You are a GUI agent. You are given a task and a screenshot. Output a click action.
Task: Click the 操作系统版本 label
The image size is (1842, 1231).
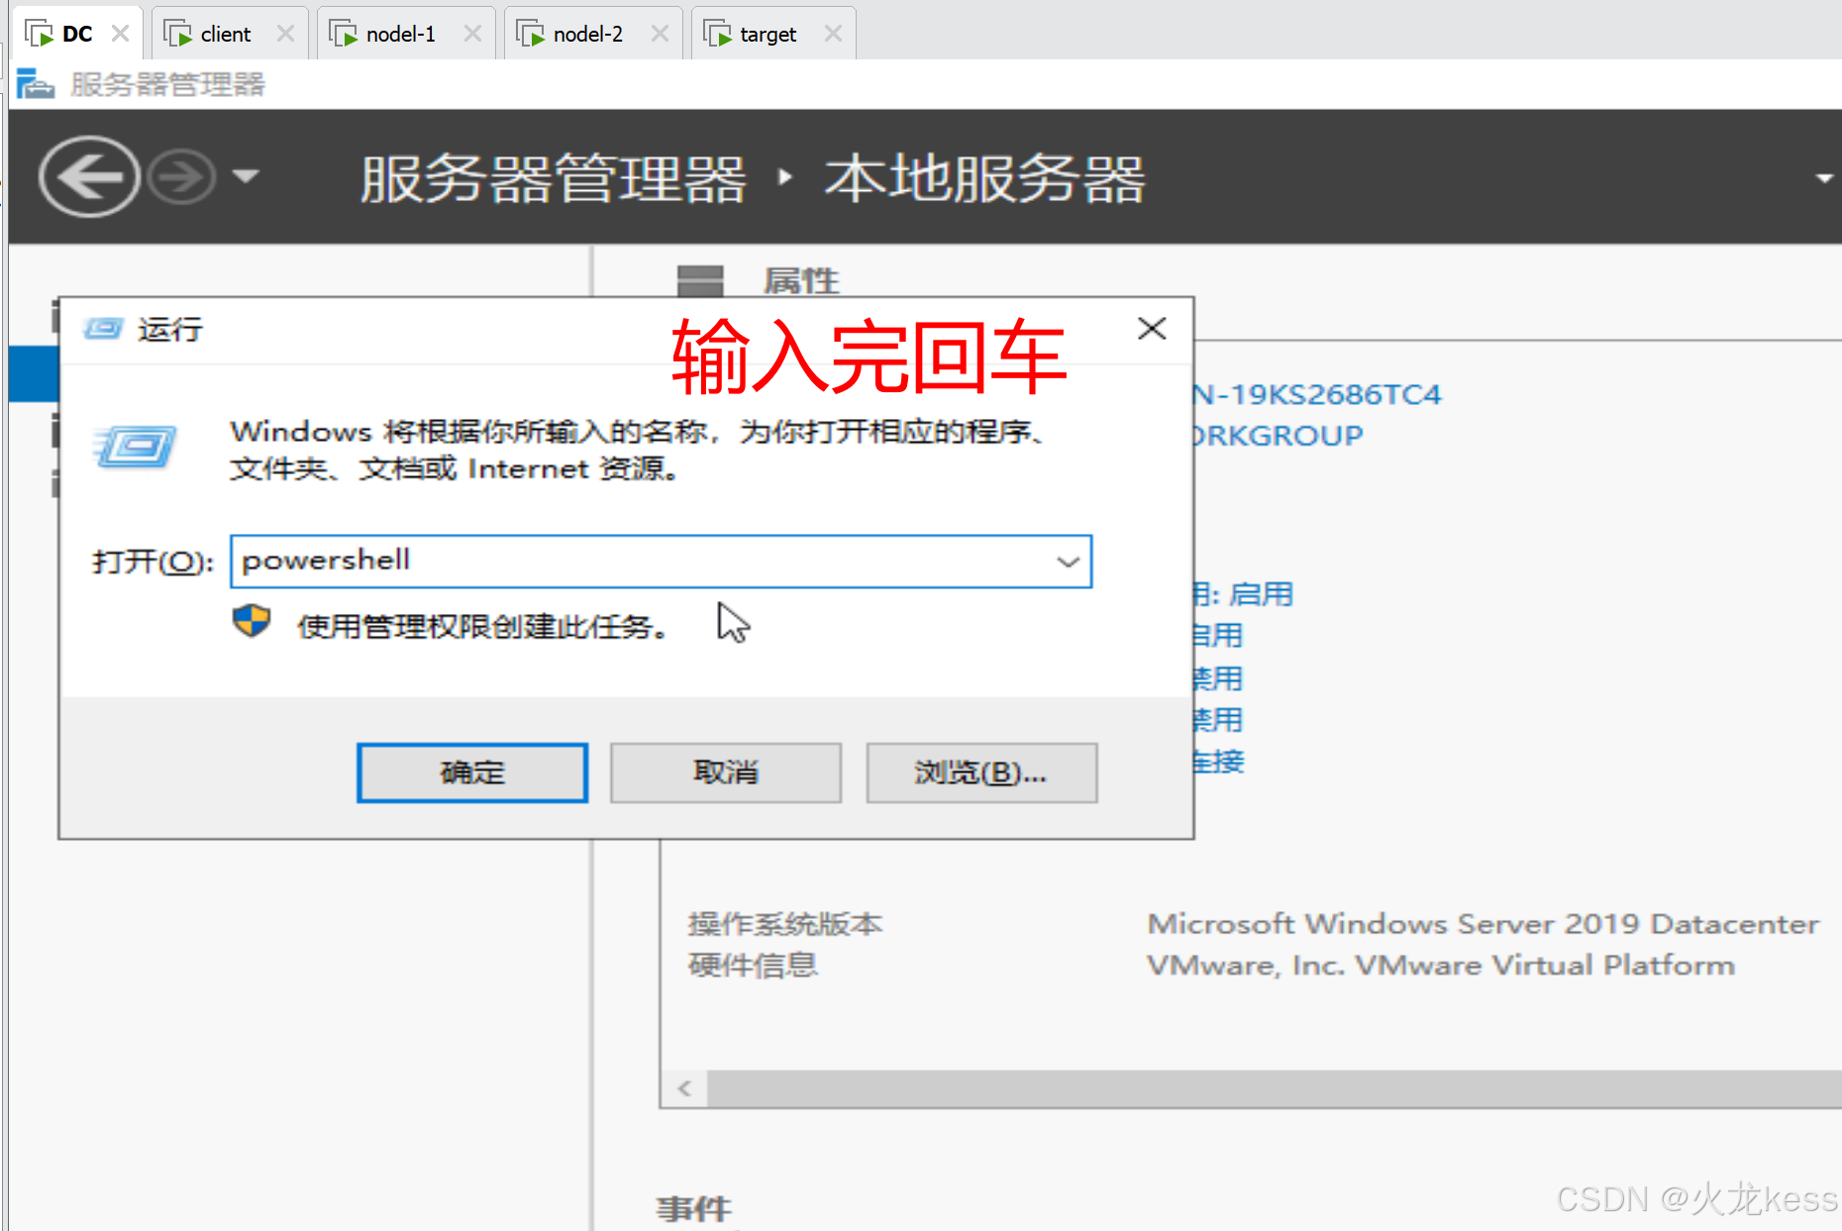coord(785,924)
